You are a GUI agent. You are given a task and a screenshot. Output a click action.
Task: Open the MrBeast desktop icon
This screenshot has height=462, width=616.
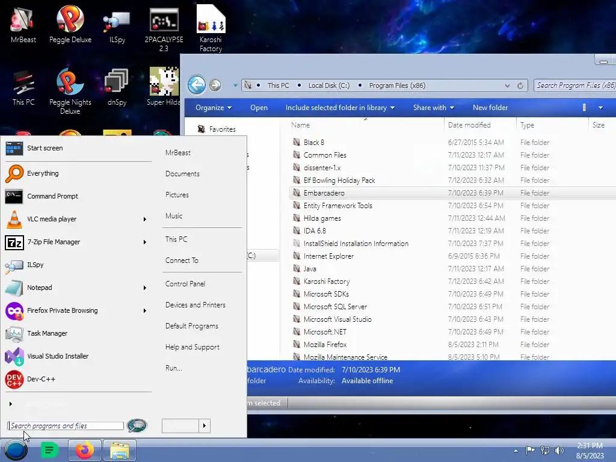[x=23, y=24]
